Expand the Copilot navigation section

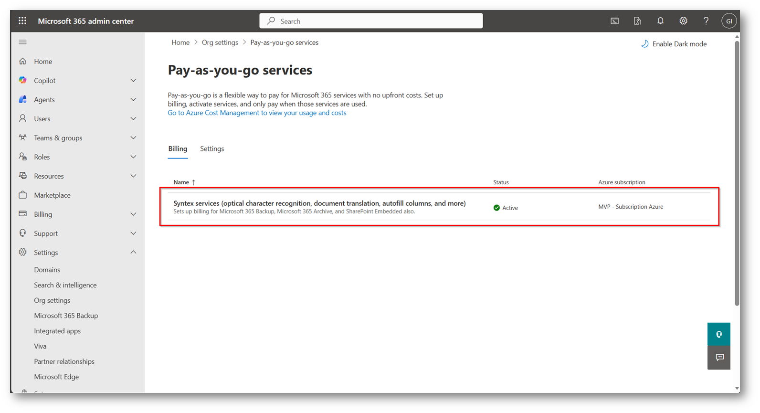(x=133, y=81)
